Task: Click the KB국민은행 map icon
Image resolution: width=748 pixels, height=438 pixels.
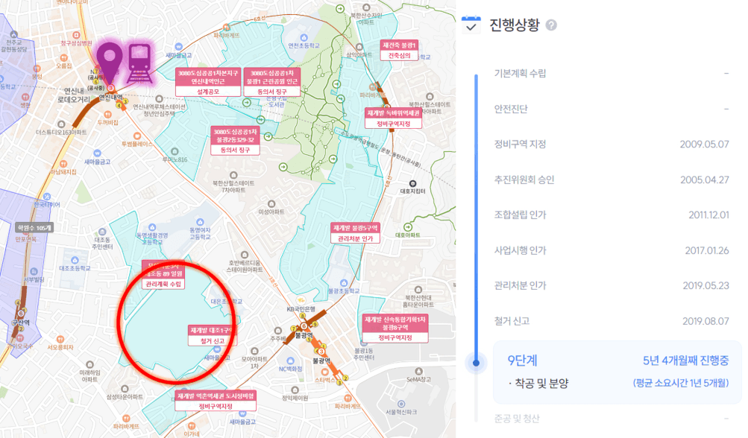Action: 301,301
